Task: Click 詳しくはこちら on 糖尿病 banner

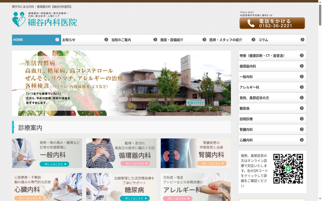Action: coord(135,198)
